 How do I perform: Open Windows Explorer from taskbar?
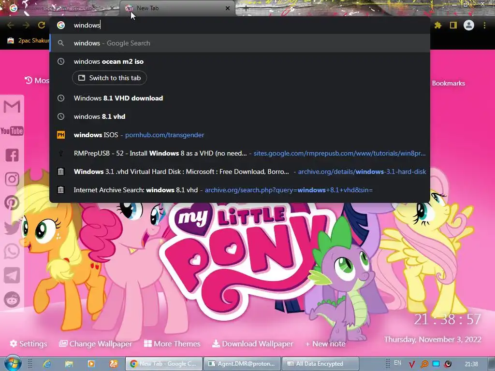[69, 364]
